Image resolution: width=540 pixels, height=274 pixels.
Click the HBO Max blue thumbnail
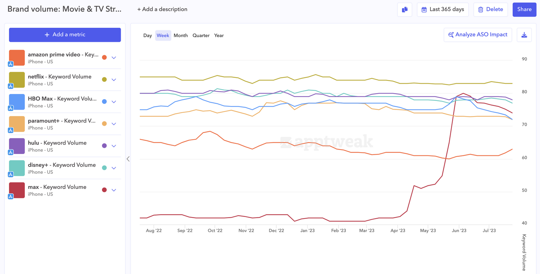17,102
